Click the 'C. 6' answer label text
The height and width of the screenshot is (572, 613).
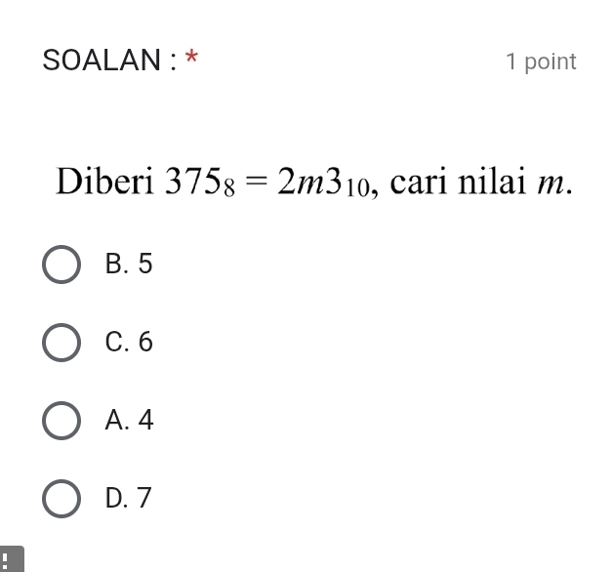(x=129, y=344)
